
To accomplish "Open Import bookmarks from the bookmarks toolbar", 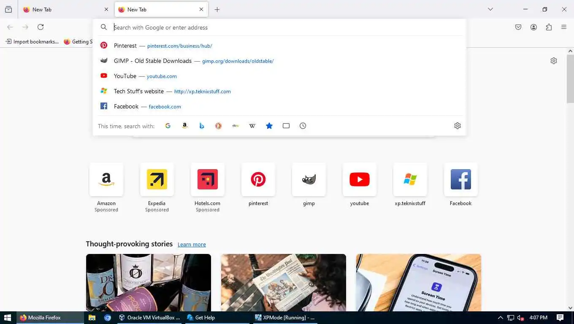I will (32, 41).
